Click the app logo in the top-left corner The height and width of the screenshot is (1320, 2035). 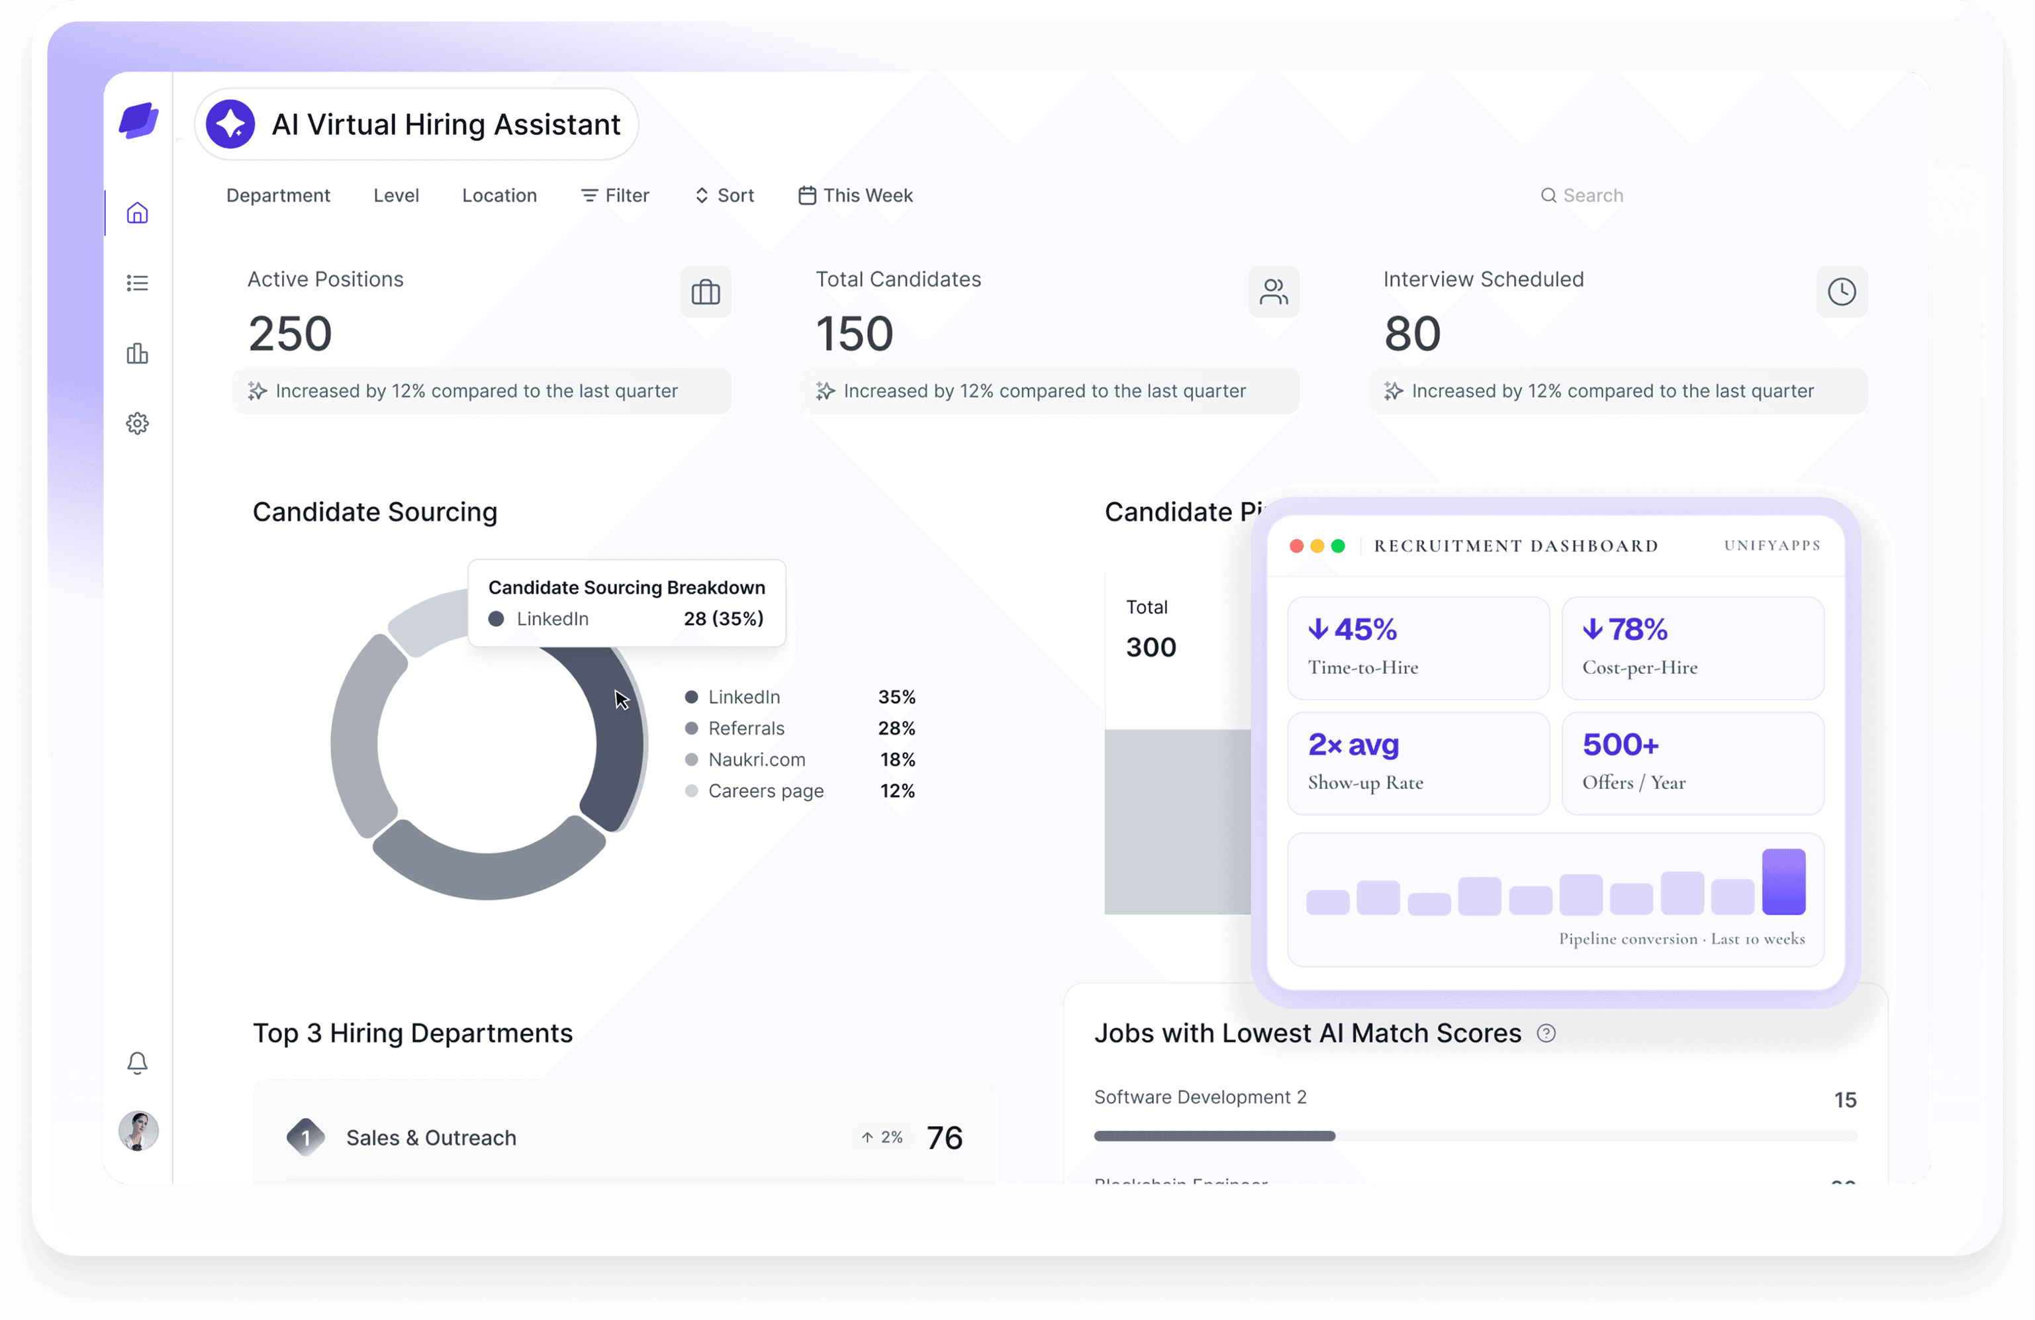click(x=138, y=121)
